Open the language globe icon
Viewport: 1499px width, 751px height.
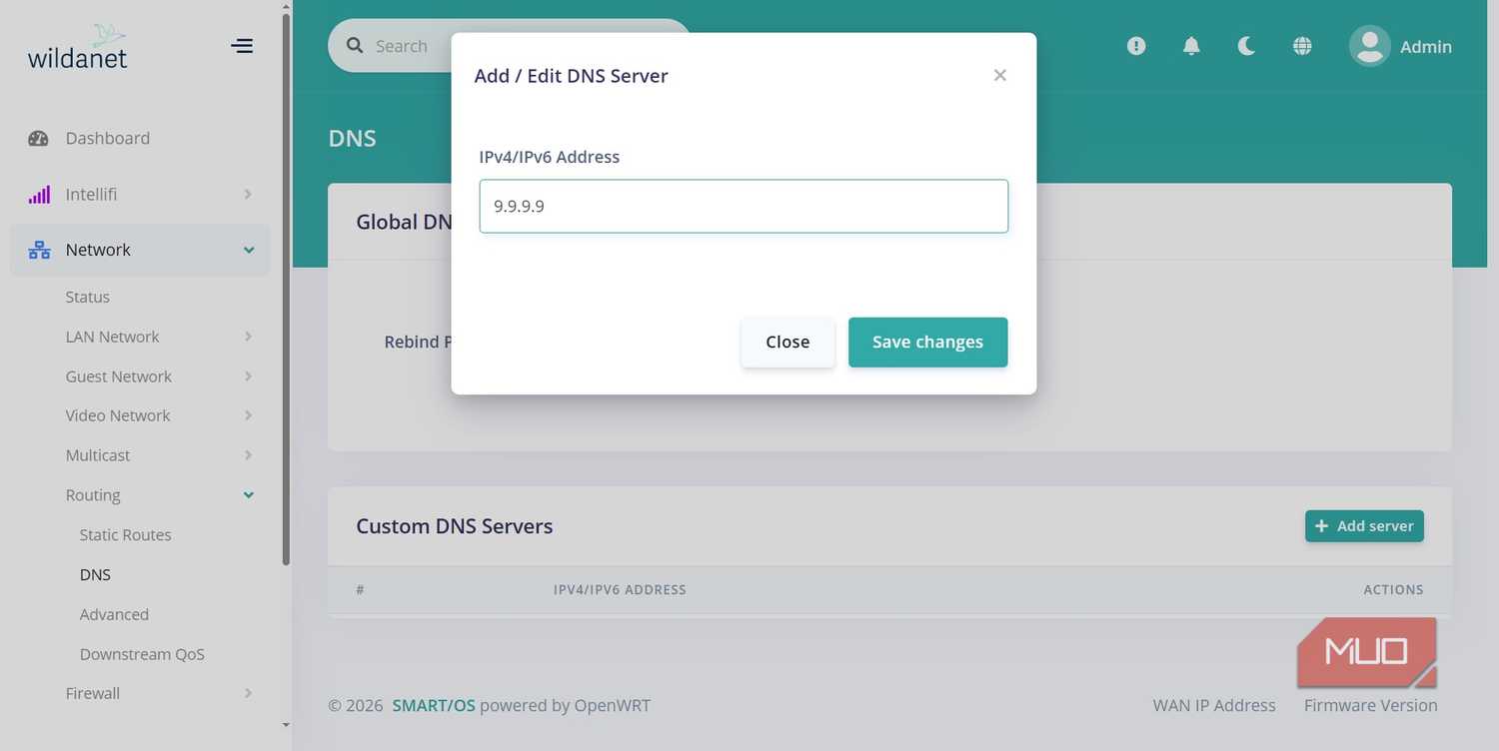click(x=1302, y=46)
